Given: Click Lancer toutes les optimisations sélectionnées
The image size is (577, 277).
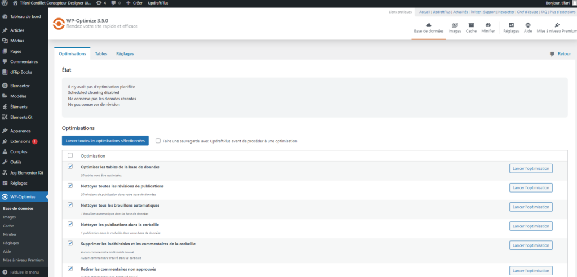Looking at the screenshot, I should (105, 141).
